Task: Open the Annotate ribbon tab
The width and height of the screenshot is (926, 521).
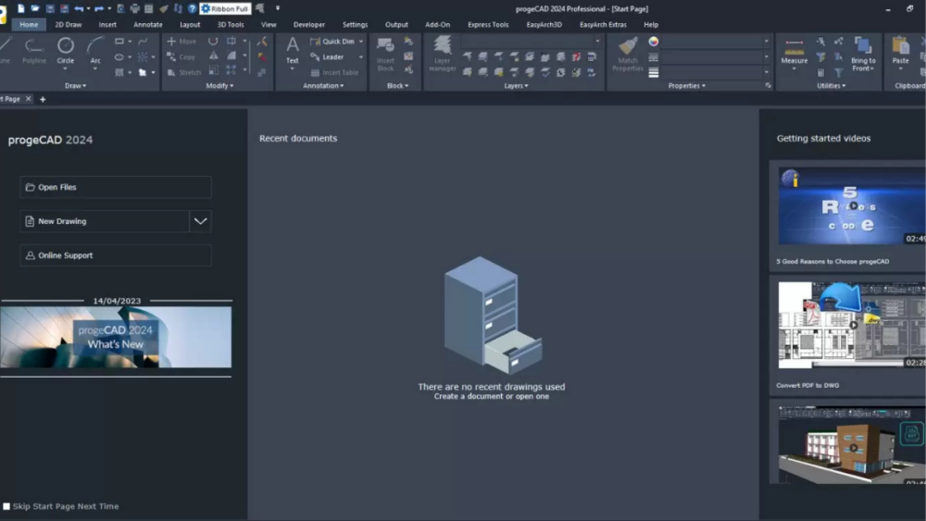Action: coord(147,25)
